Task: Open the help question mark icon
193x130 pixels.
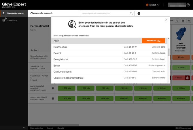Action: point(139,13)
